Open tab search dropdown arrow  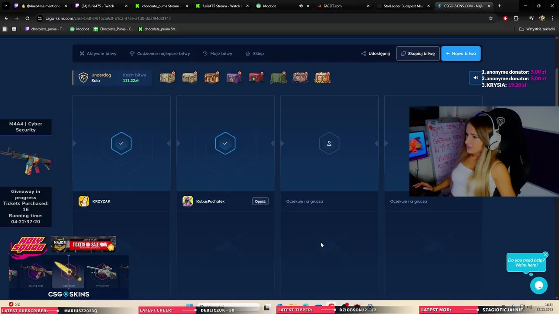tap(6, 6)
